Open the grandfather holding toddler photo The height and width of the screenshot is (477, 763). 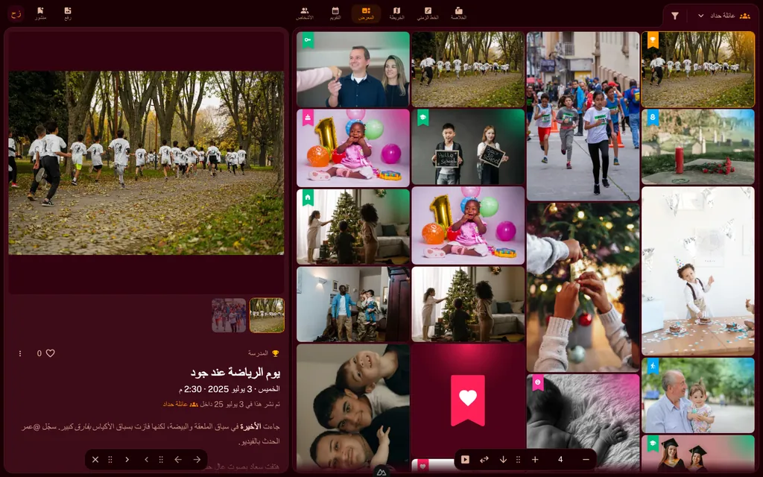pos(697,395)
